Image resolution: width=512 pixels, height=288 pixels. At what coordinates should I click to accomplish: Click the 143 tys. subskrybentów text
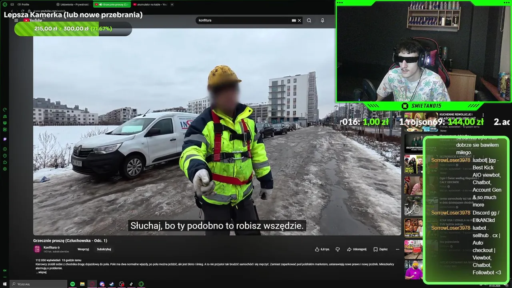56,252
